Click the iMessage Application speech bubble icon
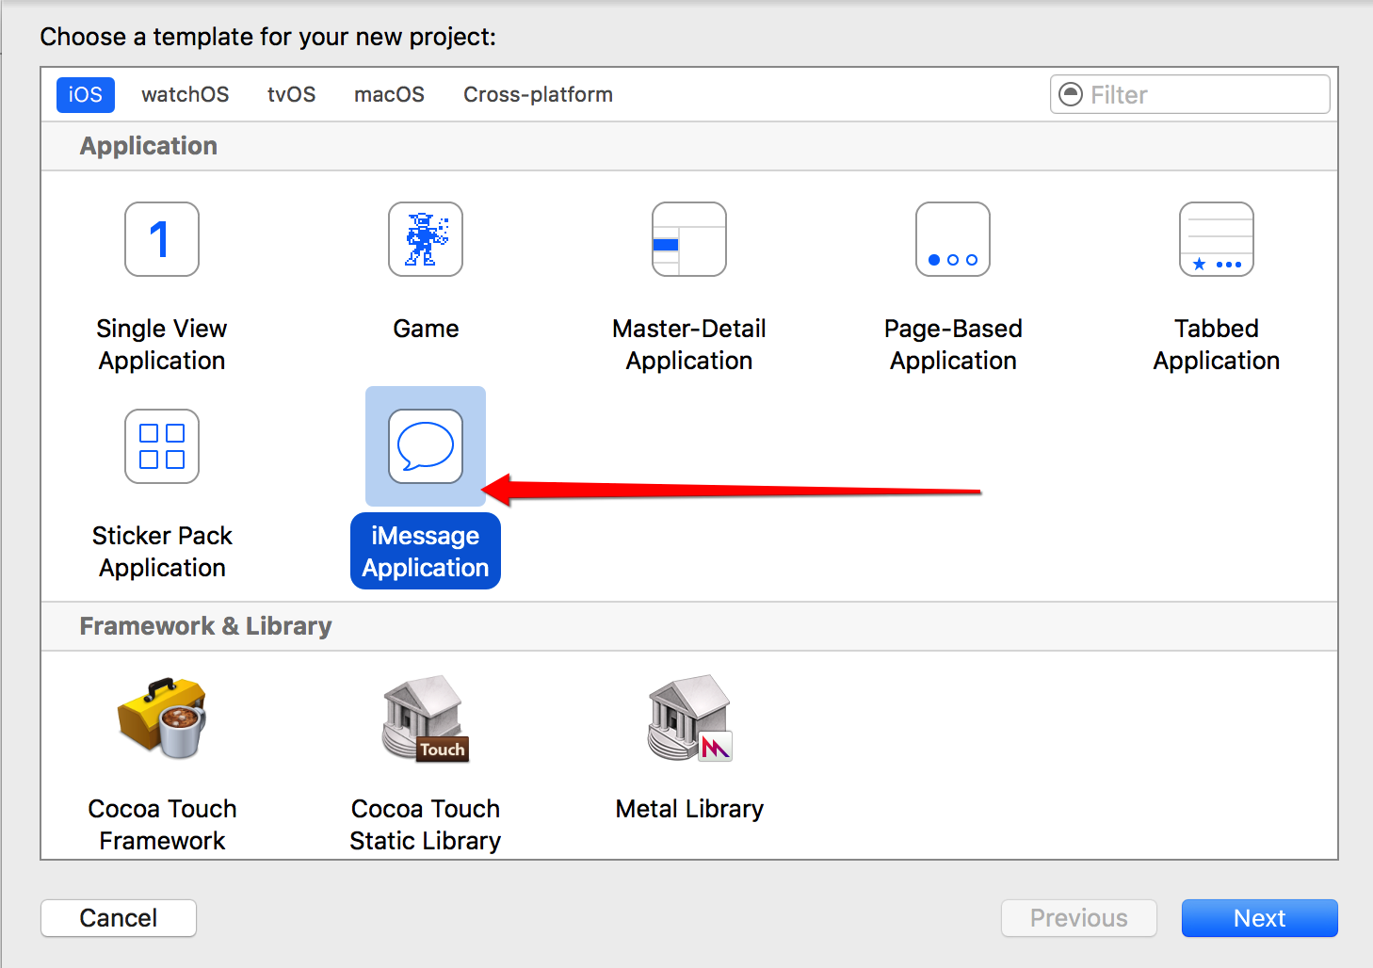Viewport: 1373px width, 968px height. click(x=426, y=446)
